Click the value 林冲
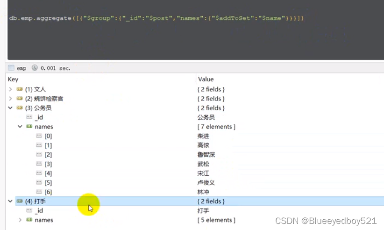 tap(203, 192)
